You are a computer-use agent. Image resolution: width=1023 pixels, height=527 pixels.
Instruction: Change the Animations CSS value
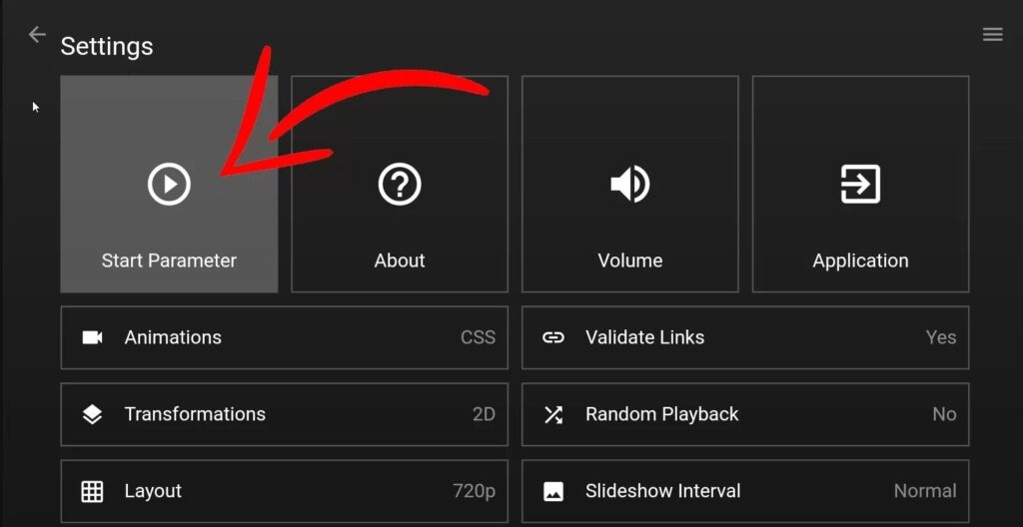(x=478, y=337)
